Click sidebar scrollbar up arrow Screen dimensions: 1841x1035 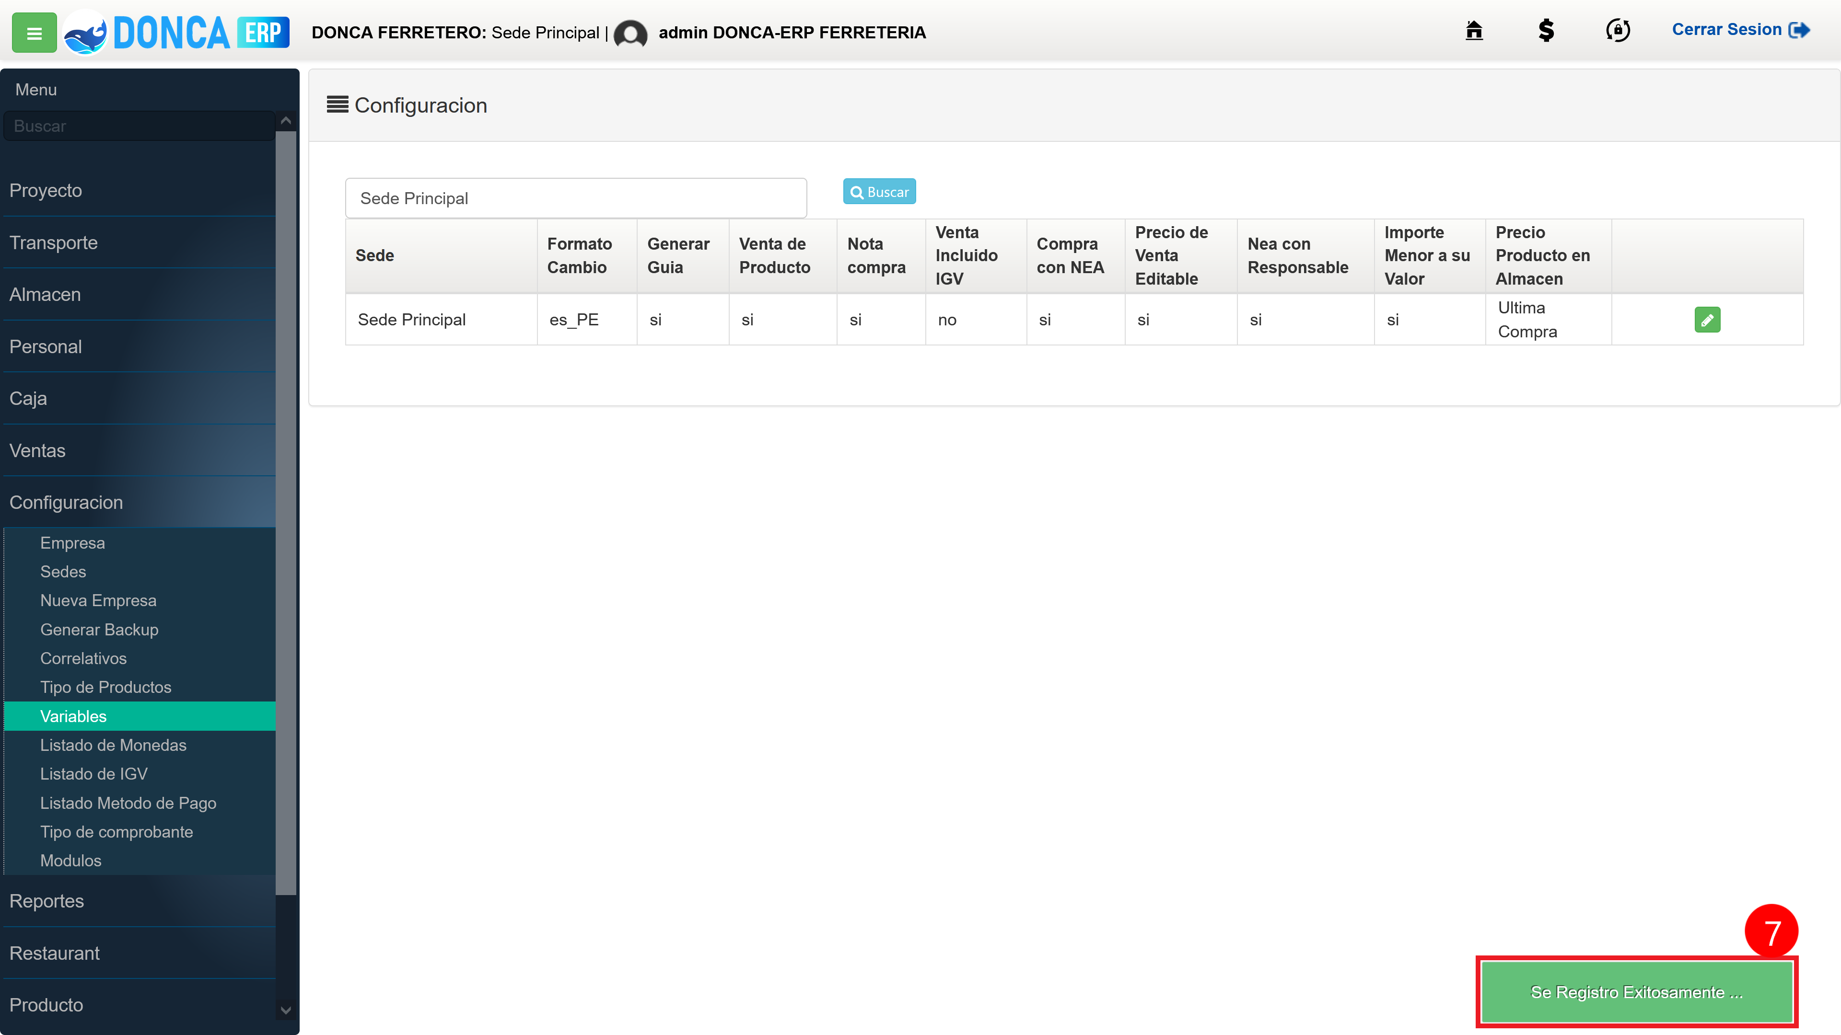click(x=286, y=121)
